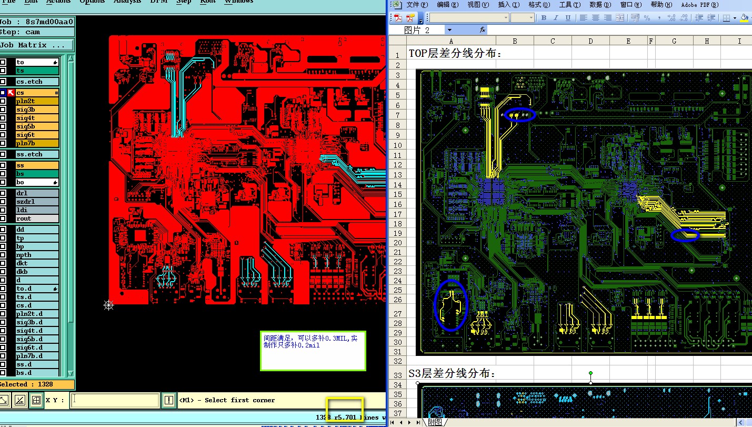Open the font name dropdown in Excel
Viewport: 752px width, 427px height.
[506, 18]
